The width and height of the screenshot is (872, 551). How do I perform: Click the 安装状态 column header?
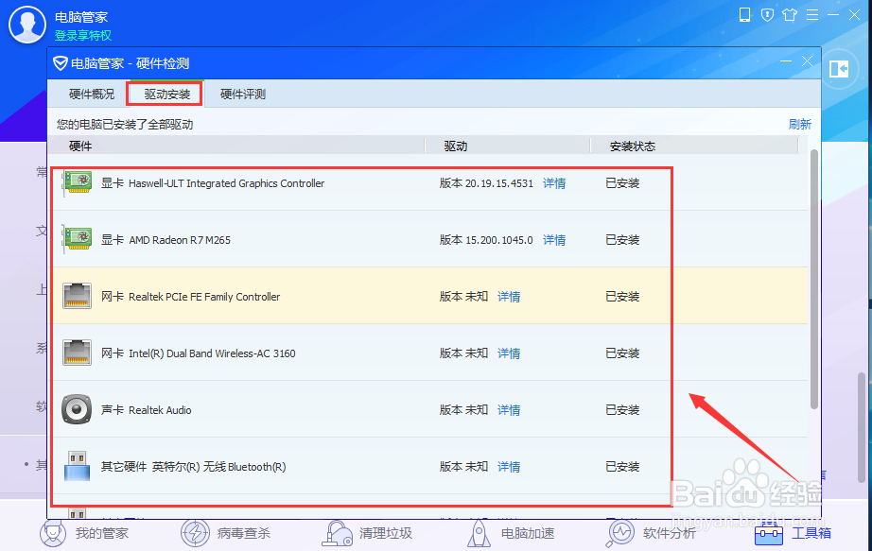click(x=633, y=146)
